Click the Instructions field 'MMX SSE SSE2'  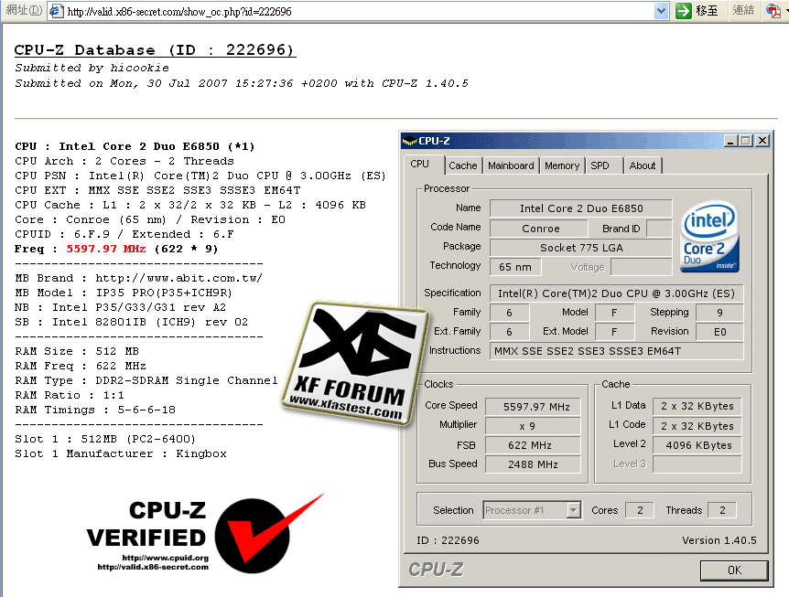pyautogui.click(x=616, y=351)
